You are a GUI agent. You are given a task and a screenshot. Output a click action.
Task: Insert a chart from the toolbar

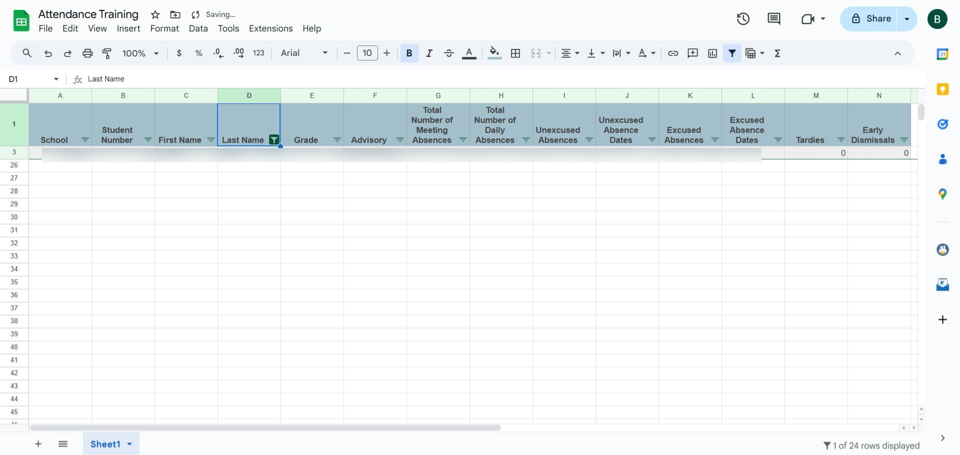[712, 53]
